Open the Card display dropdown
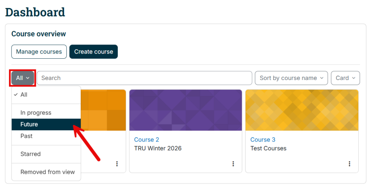Image resolution: width=371 pixels, height=189 pixels. point(345,78)
